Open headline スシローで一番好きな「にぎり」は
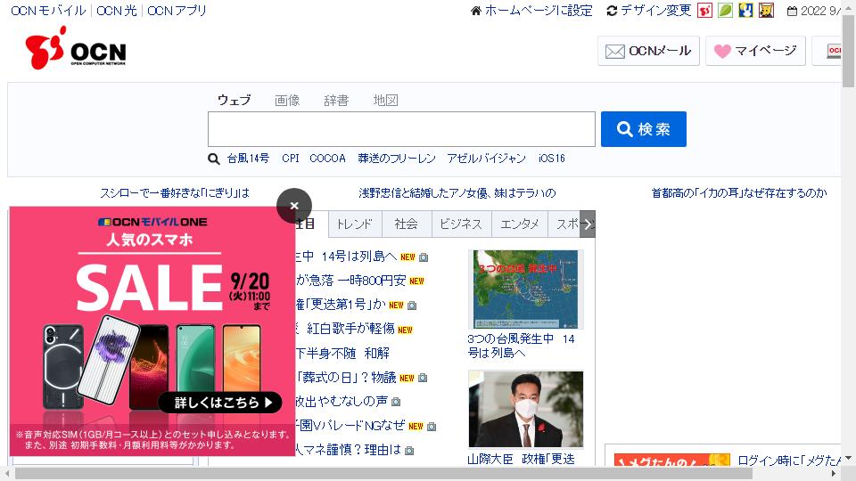This screenshot has height=481, width=856. (x=174, y=192)
